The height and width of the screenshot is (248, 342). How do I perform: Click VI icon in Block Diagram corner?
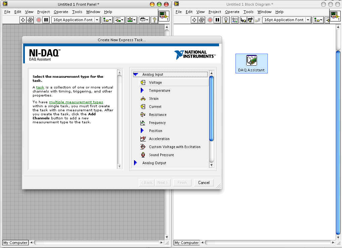click(x=335, y=16)
